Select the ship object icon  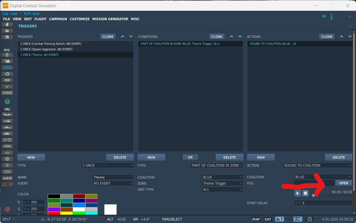7,127
